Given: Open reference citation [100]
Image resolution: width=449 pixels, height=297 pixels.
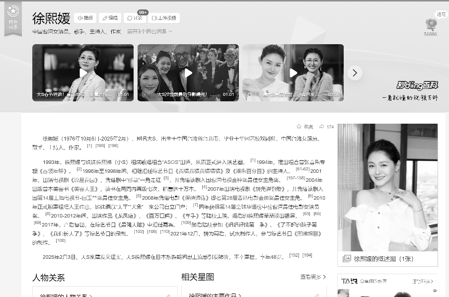Looking at the screenshot, I should point(61,240).
